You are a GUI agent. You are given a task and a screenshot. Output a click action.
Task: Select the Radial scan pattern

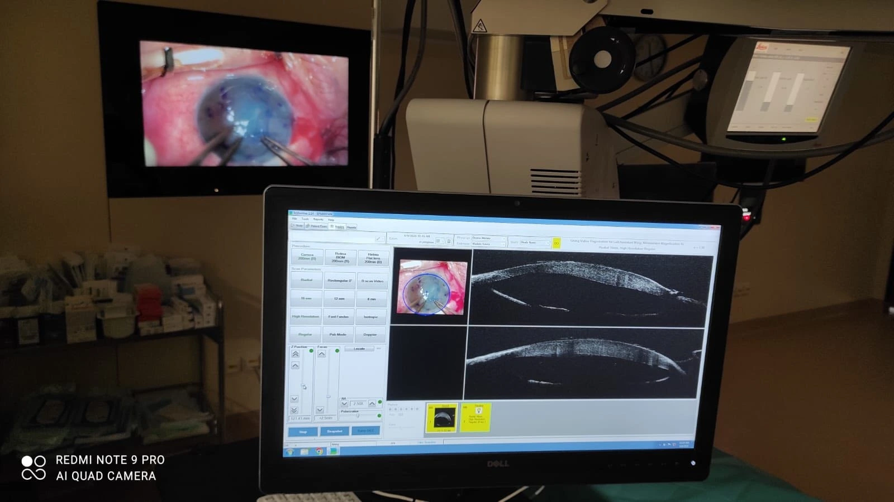pyautogui.click(x=306, y=280)
